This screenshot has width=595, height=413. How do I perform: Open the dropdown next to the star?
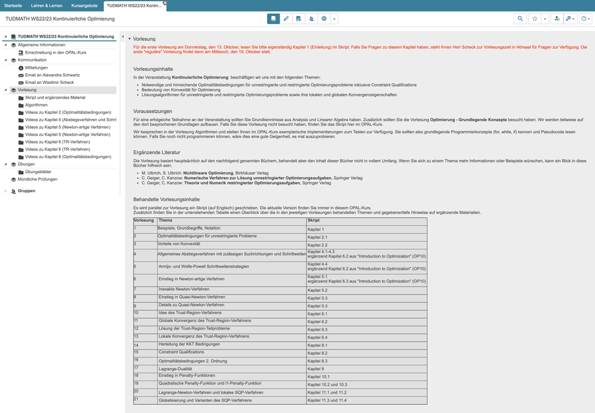click(545, 19)
